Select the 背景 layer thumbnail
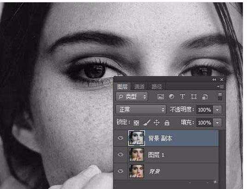 [x=137, y=171]
